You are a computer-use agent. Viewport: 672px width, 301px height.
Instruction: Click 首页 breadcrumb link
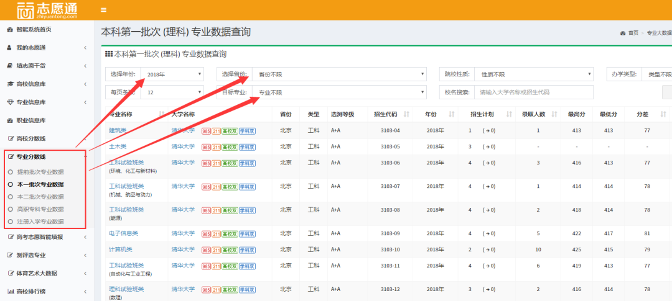633,33
